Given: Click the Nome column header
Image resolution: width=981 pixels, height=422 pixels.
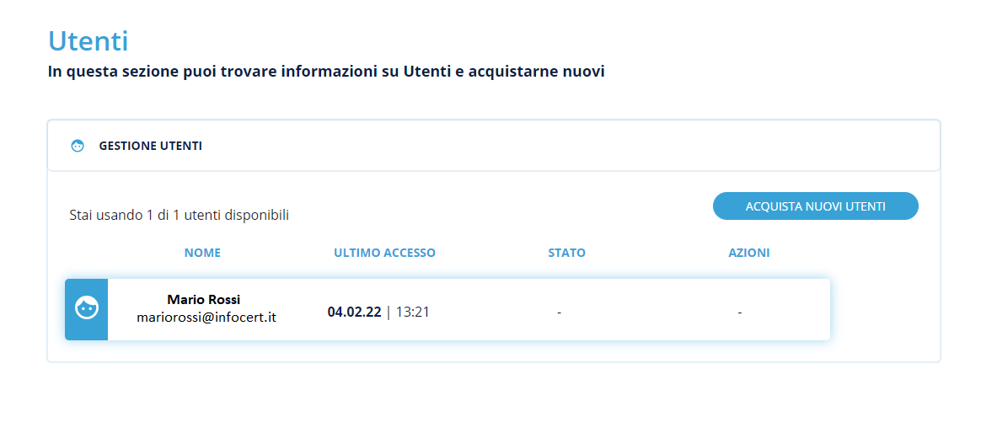Looking at the screenshot, I should click(202, 253).
